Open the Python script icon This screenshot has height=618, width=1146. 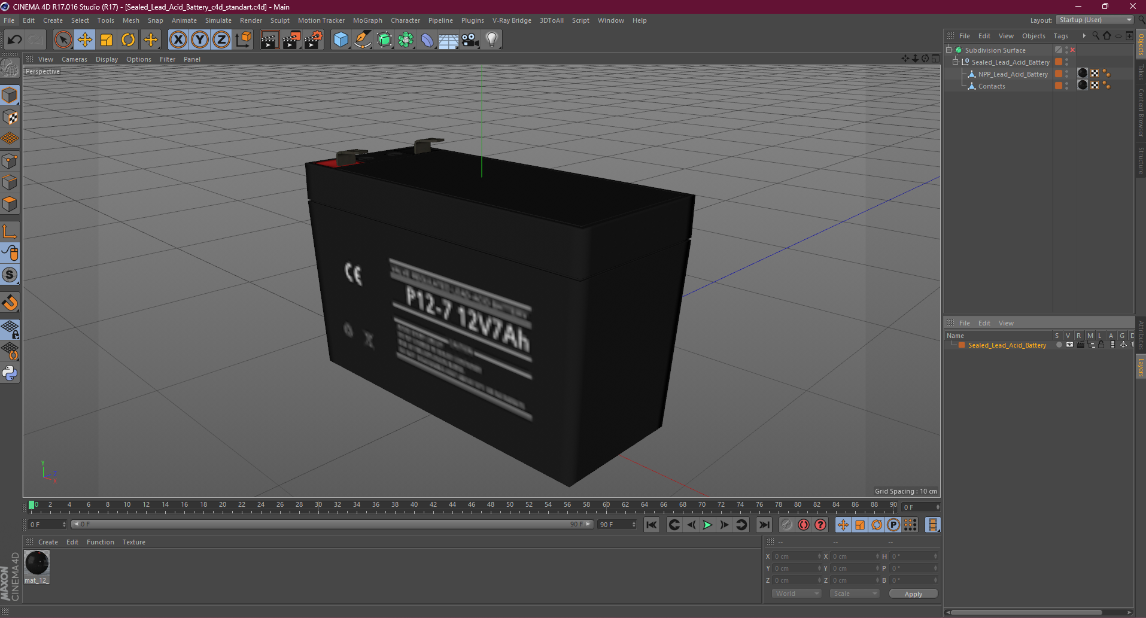tap(10, 373)
